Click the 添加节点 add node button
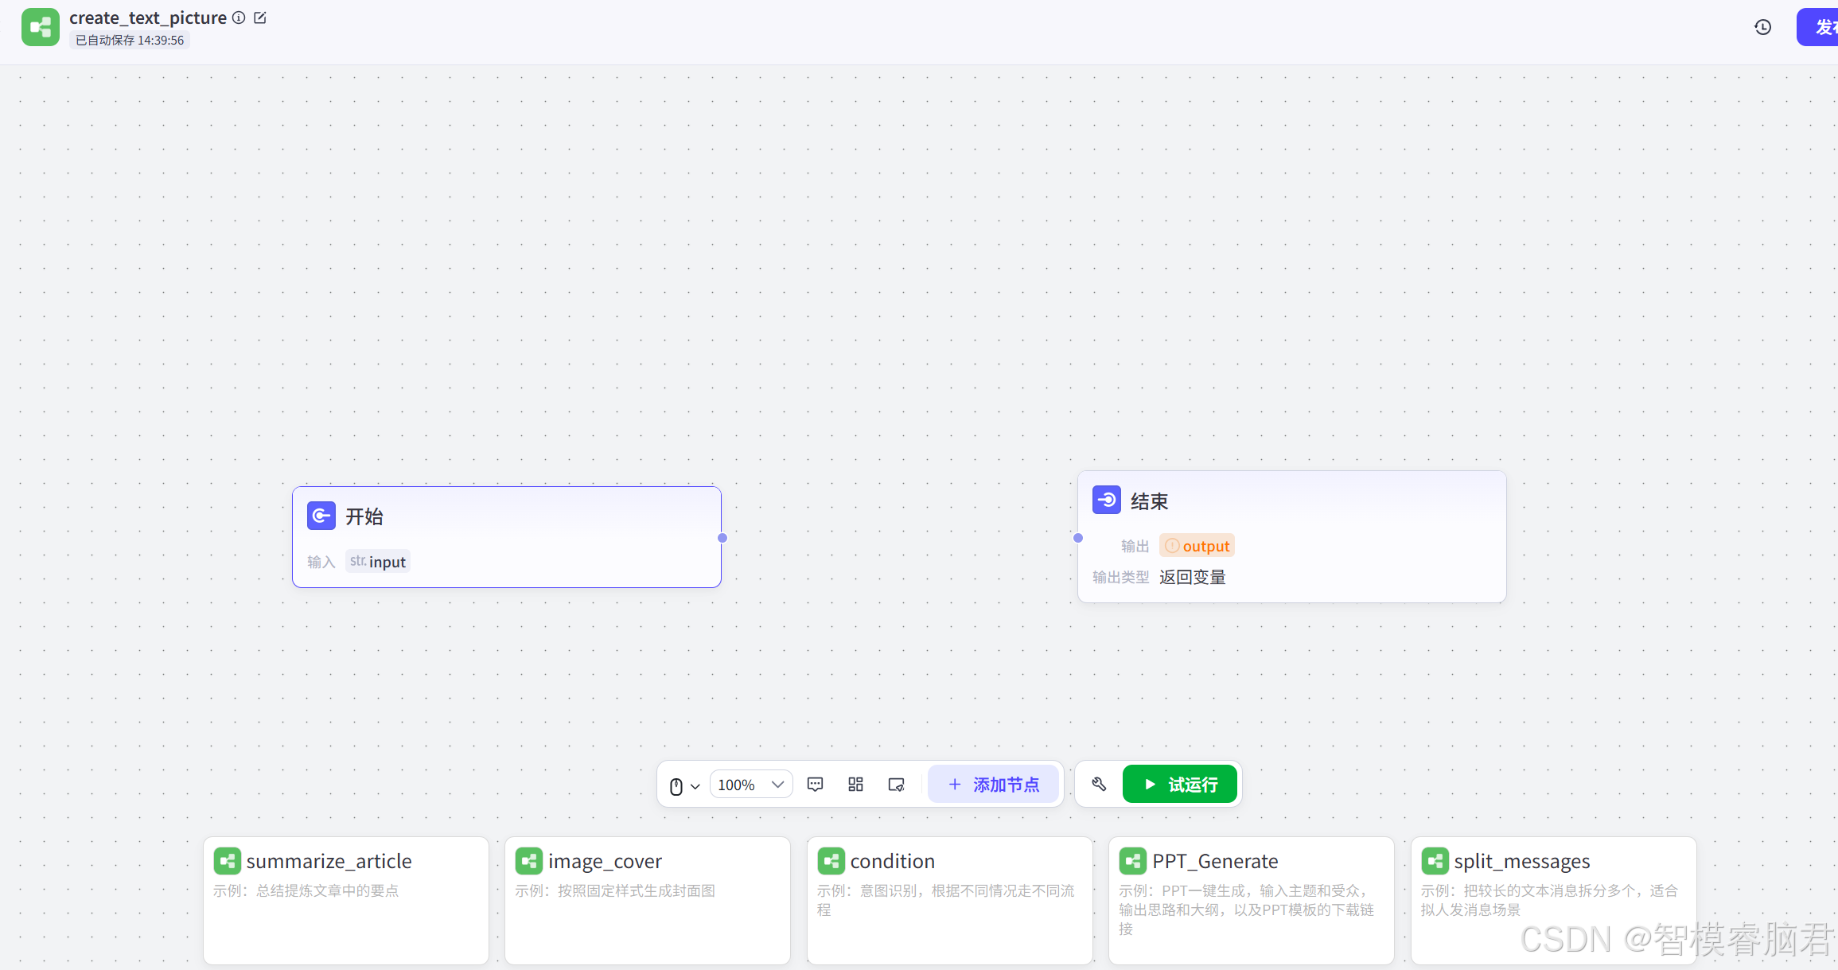 994,785
